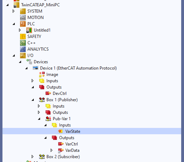The height and width of the screenshot is (162, 184).
Task: Select the SAFETY label
Action: point(34,37)
